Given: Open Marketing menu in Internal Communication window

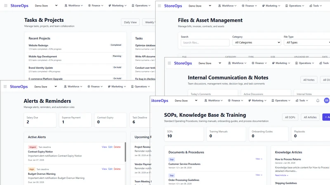Looking at the screenshot, I should (281, 63).
